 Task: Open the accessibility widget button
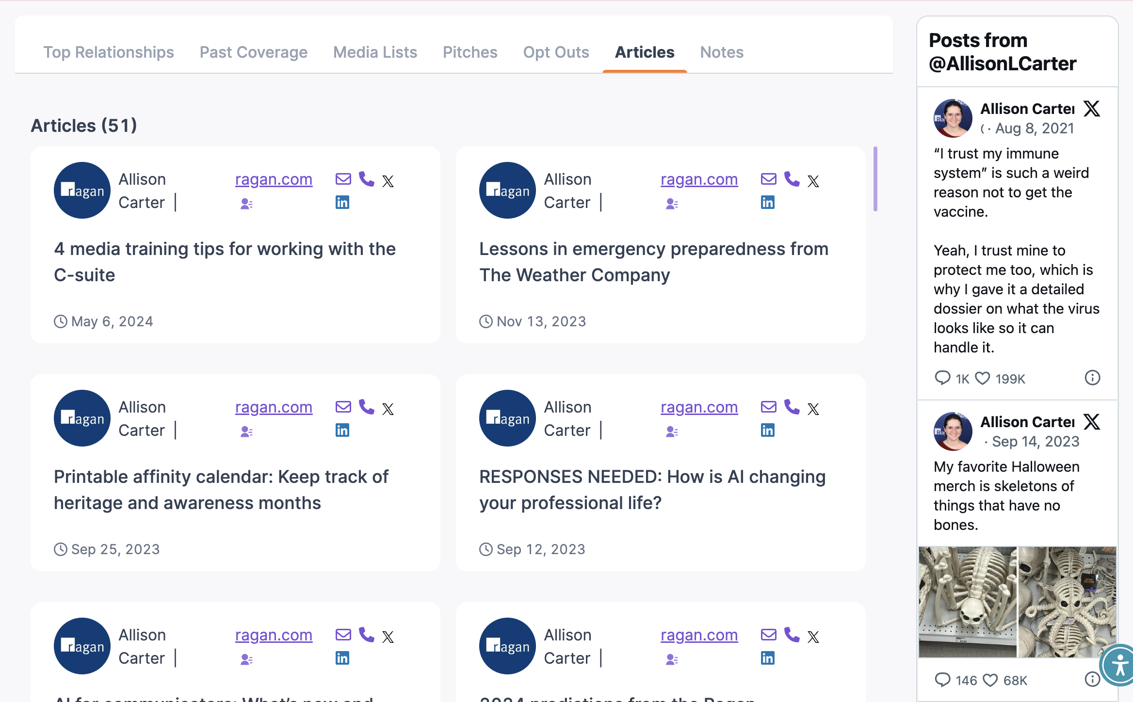click(x=1120, y=665)
